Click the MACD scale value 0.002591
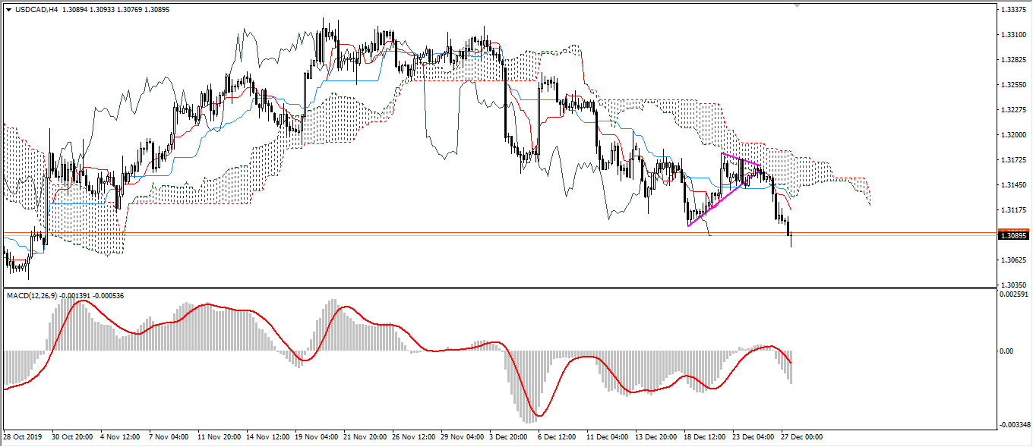Screen dimensions: 1033x447 click(1014, 294)
